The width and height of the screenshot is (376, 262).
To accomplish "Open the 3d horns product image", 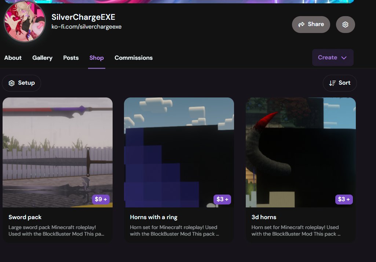I will point(301,152).
